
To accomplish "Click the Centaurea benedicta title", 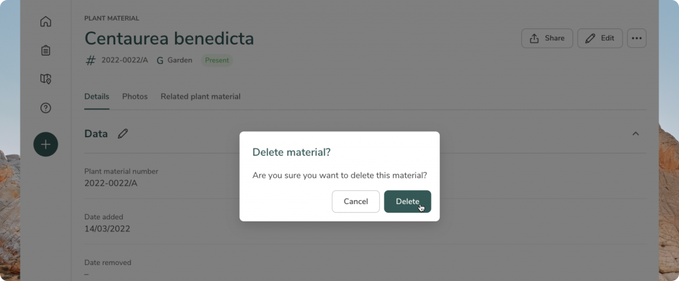I will [169, 38].
